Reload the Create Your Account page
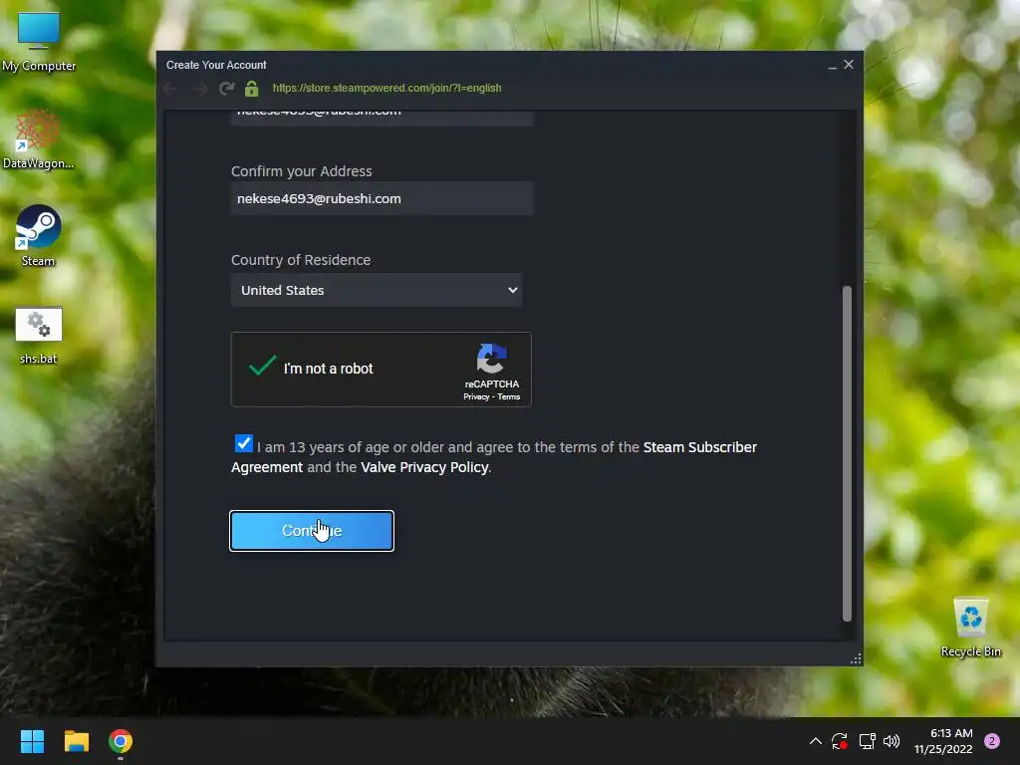 tap(226, 89)
